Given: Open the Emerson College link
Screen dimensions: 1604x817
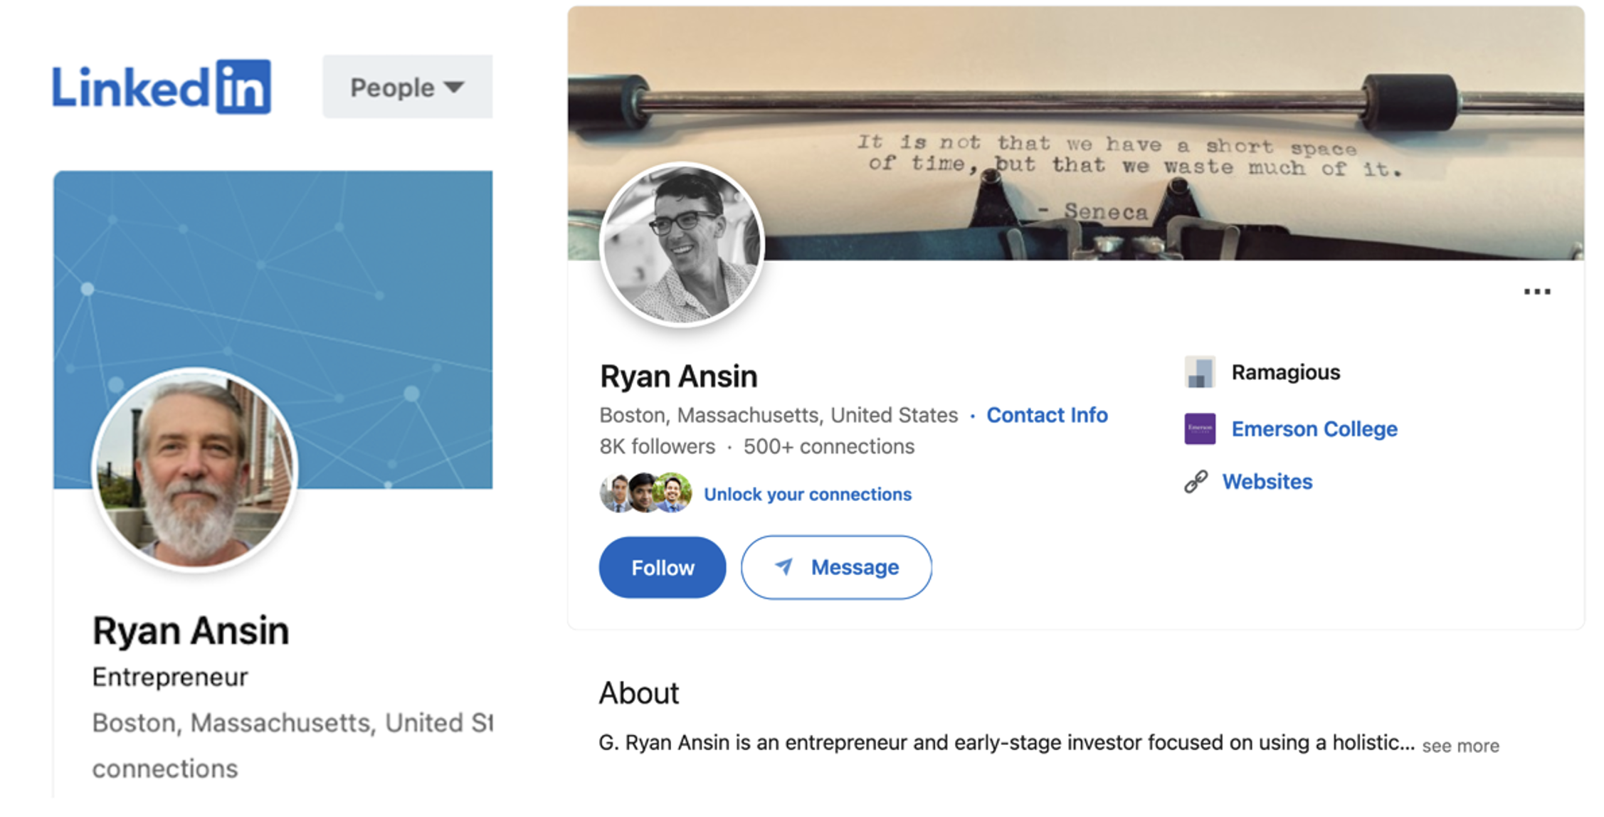Looking at the screenshot, I should pyautogui.click(x=1314, y=429).
